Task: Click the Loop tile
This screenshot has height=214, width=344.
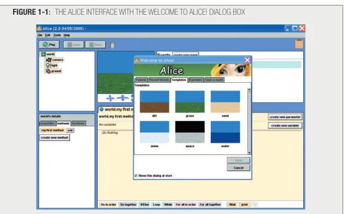Action: (156, 204)
